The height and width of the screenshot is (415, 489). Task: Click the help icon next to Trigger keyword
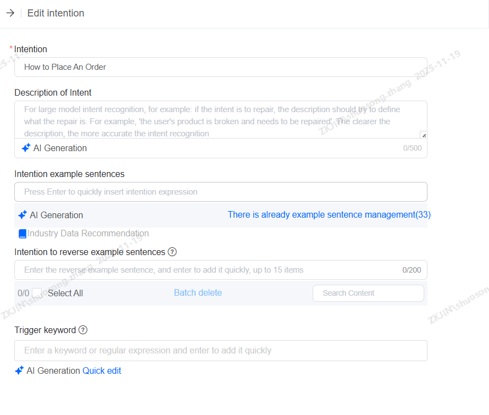click(83, 330)
